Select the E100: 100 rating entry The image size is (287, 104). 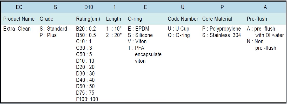(87, 99)
